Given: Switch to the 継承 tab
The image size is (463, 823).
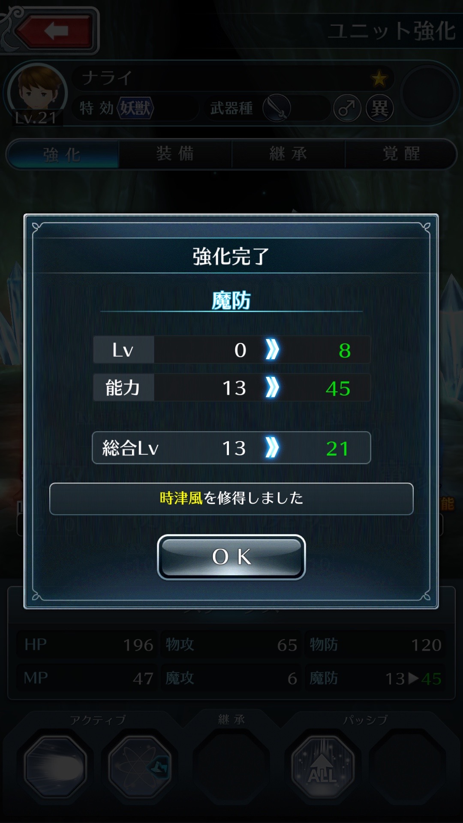Looking at the screenshot, I should point(288,154).
